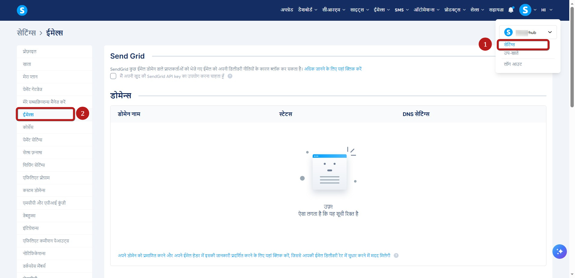The width and height of the screenshot is (575, 278).
Task: Click the account logo in the dropdown panel
Action: pos(508,32)
